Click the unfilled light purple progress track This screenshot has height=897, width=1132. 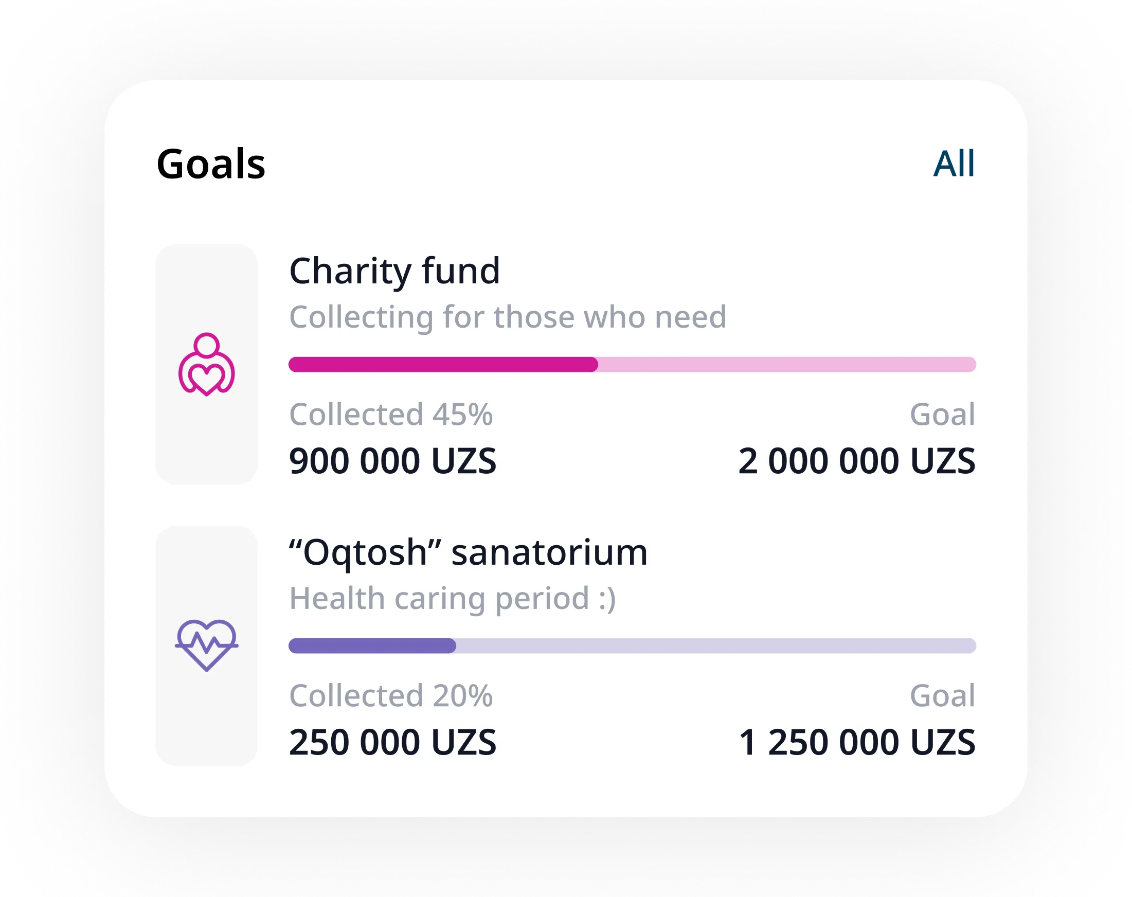pos(715,645)
